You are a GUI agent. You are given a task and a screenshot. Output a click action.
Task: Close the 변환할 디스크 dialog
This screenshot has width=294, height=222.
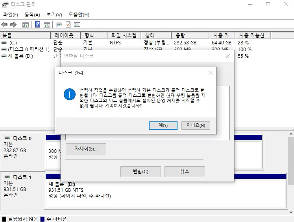228,56
